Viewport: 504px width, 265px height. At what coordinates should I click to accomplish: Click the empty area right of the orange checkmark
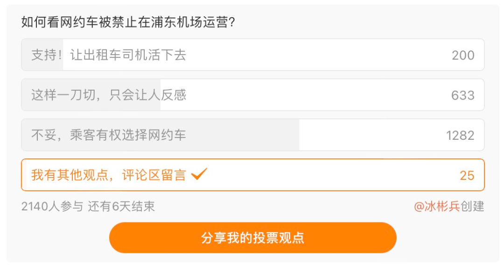point(327,175)
